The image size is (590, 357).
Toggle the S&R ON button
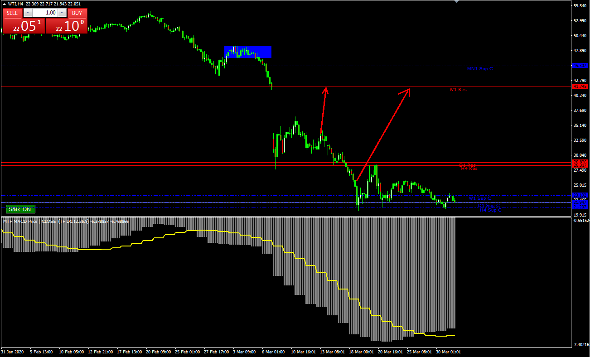[20, 209]
